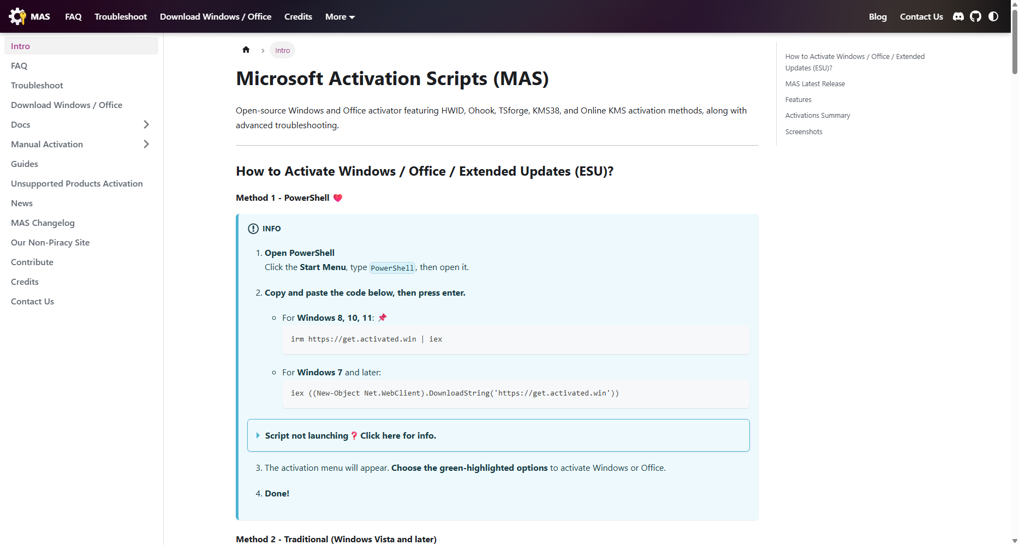
Task: Jump to Features section in TOC
Action: click(798, 99)
